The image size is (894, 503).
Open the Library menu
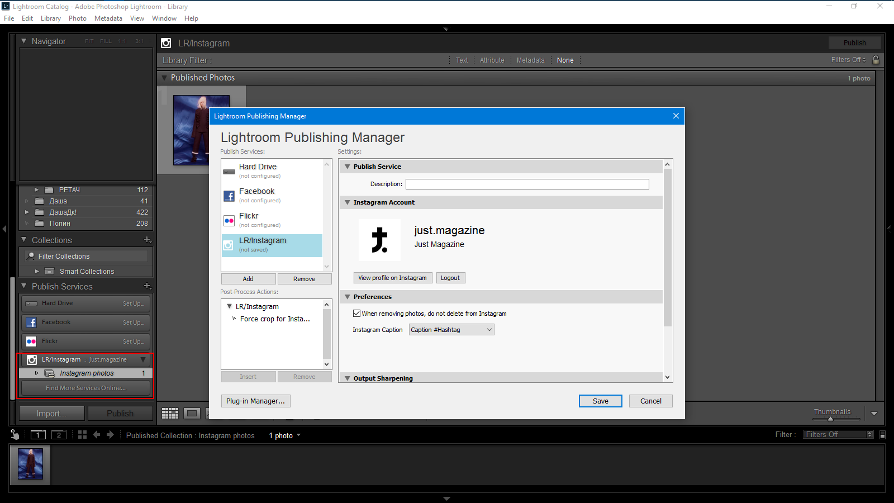point(51,18)
